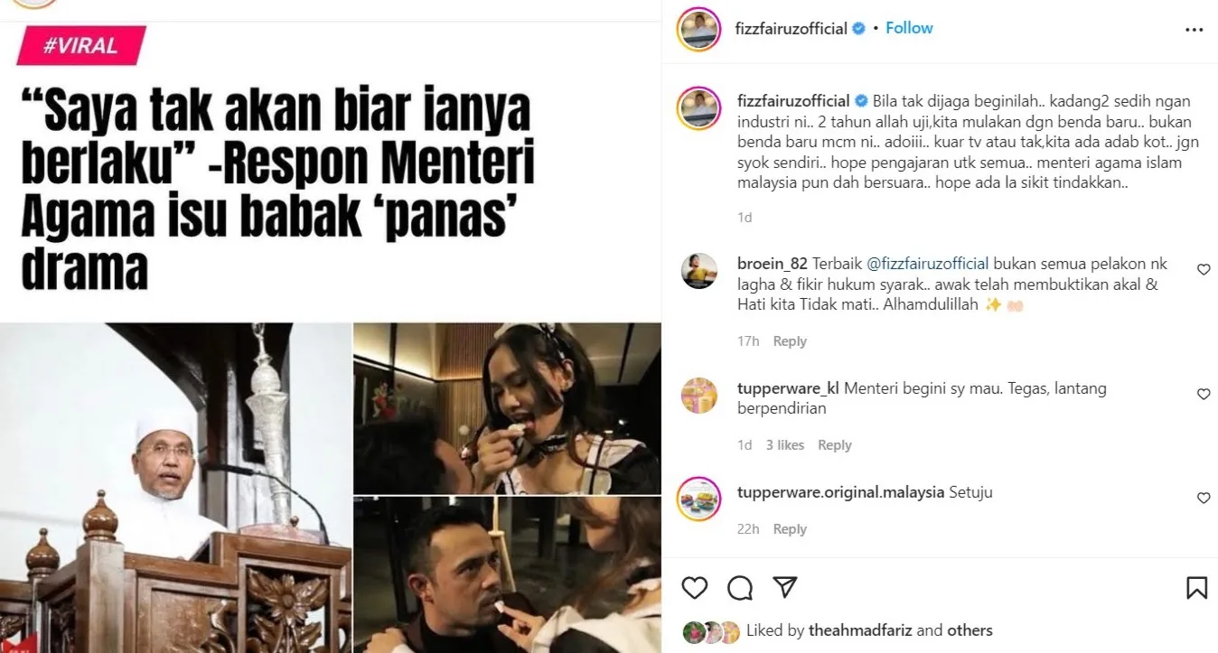Open broein_82 profile avatar
Viewport: 1218px width, 653px height.
coord(699,270)
